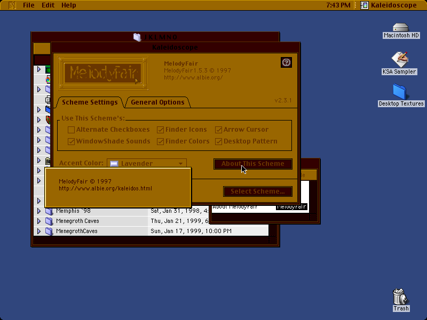
Task: Select the MenegrothCaves folder icon
Action: [49, 231]
